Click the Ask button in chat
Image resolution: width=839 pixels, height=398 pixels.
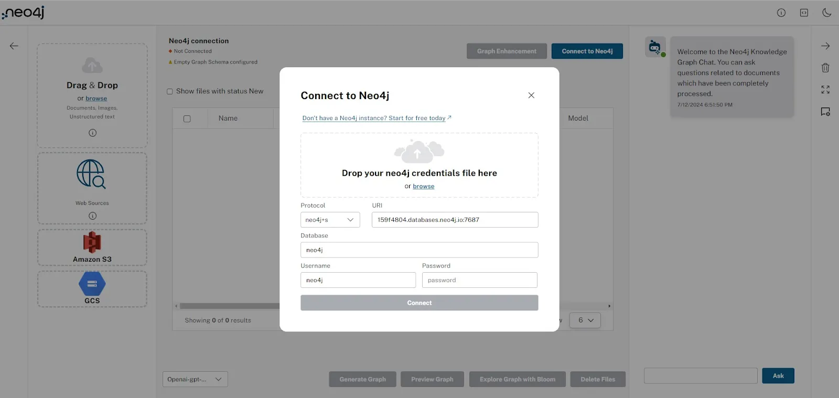click(x=778, y=375)
